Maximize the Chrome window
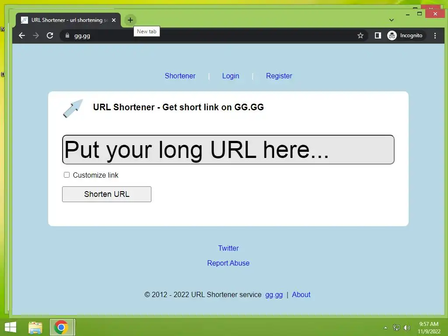The width and height of the screenshot is (448, 336). point(420,14)
